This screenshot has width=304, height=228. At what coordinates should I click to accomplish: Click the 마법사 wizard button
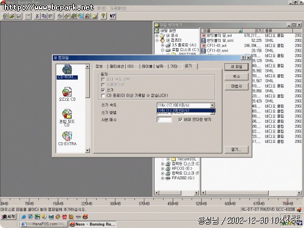pos(237,86)
